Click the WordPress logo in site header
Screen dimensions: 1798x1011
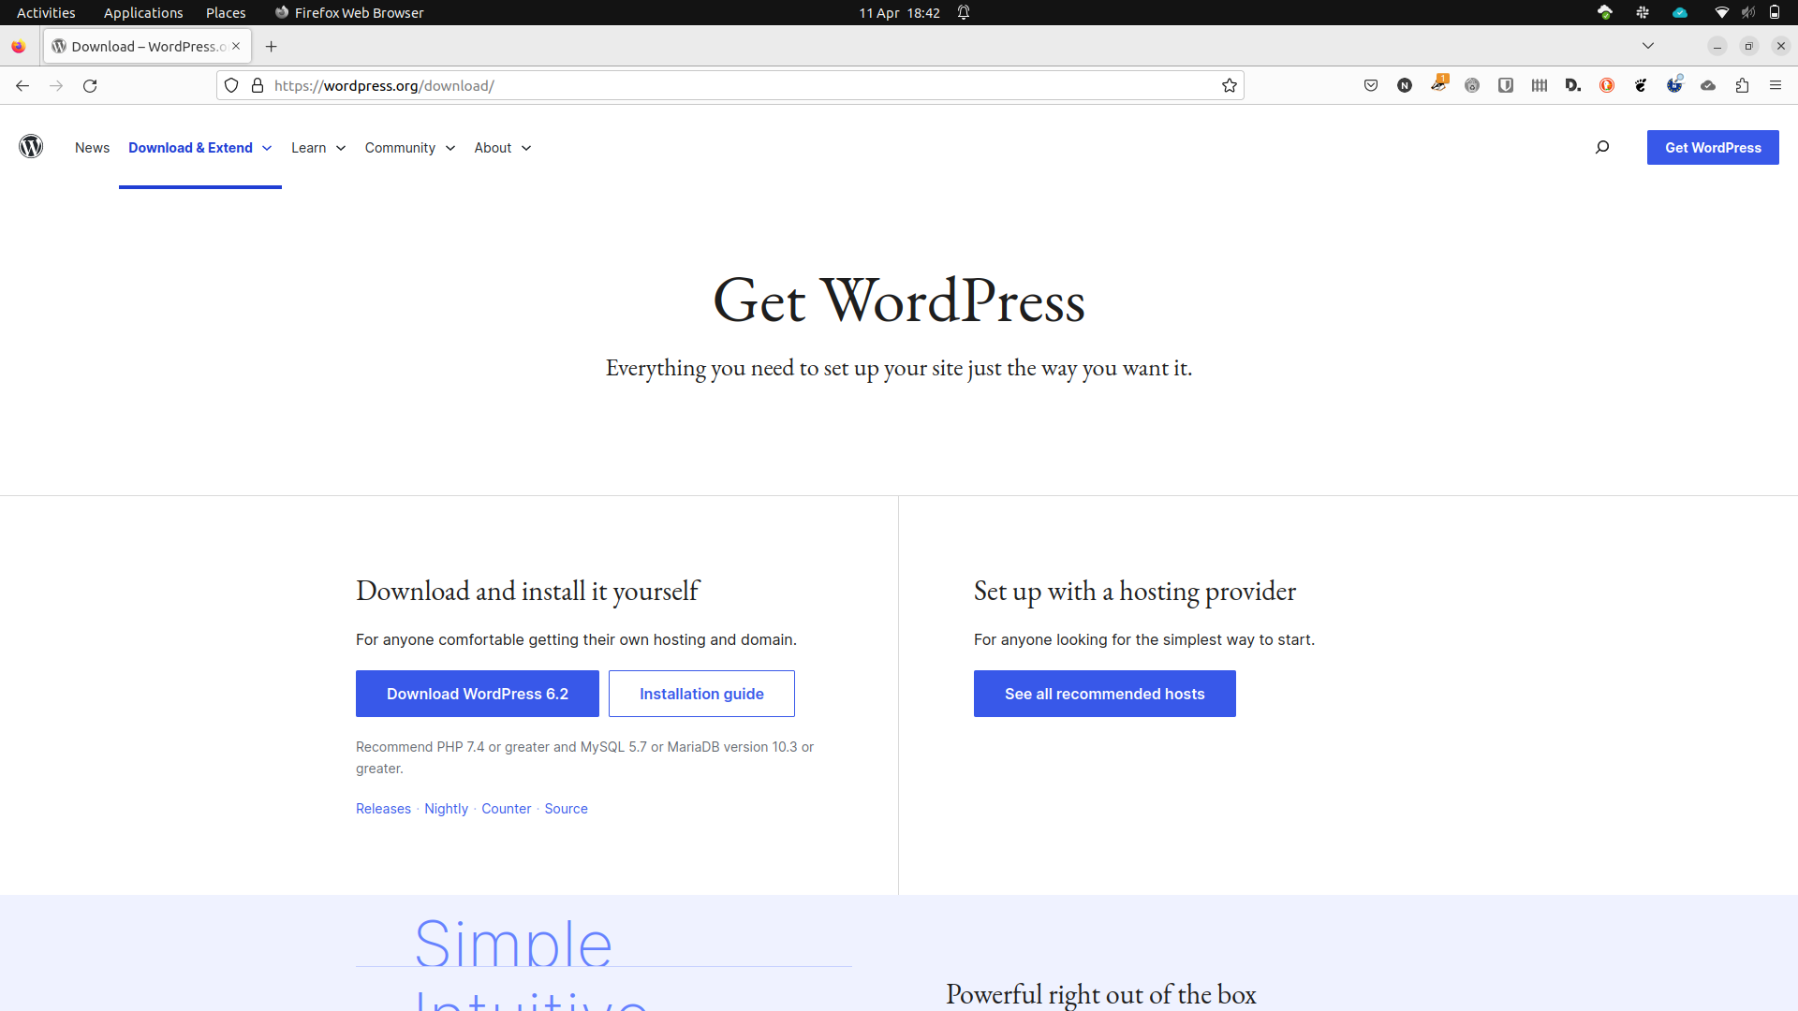[x=31, y=147]
